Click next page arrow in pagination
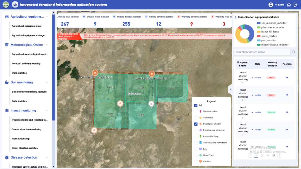This screenshot has height=169, width=301. tap(280, 155)
